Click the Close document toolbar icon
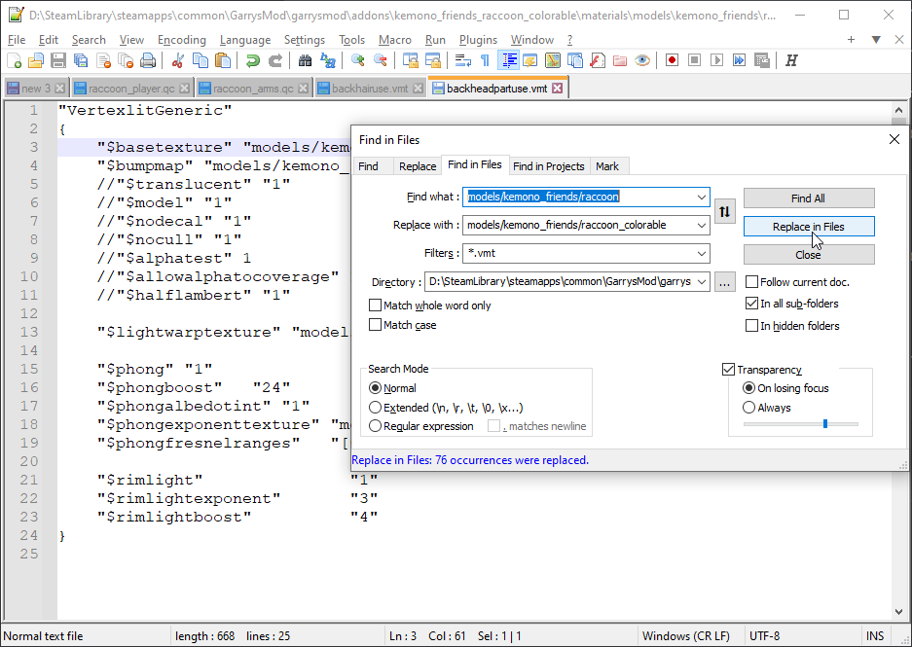 [x=103, y=60]
